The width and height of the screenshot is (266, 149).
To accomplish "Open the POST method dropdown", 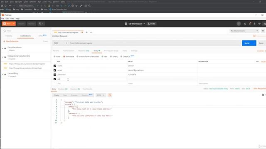I will click(60, 43).
